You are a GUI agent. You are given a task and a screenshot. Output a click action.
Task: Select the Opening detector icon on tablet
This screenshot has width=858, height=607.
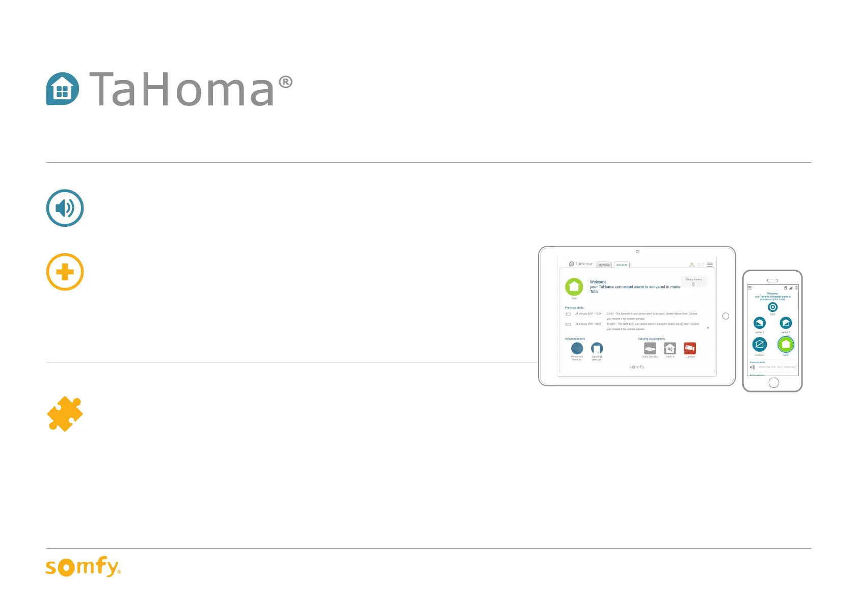pos(597,348)
